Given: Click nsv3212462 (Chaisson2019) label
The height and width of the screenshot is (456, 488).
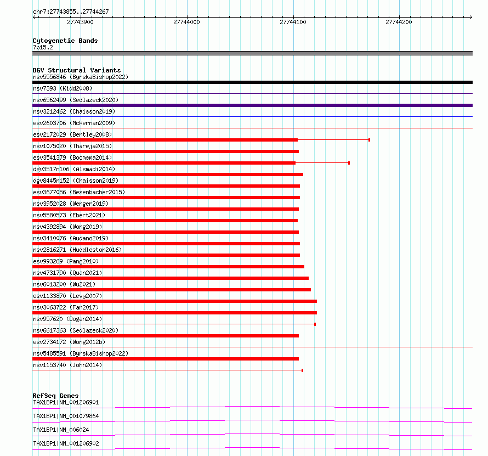Looking at the screenshot, I should click(x=74, y=111).
